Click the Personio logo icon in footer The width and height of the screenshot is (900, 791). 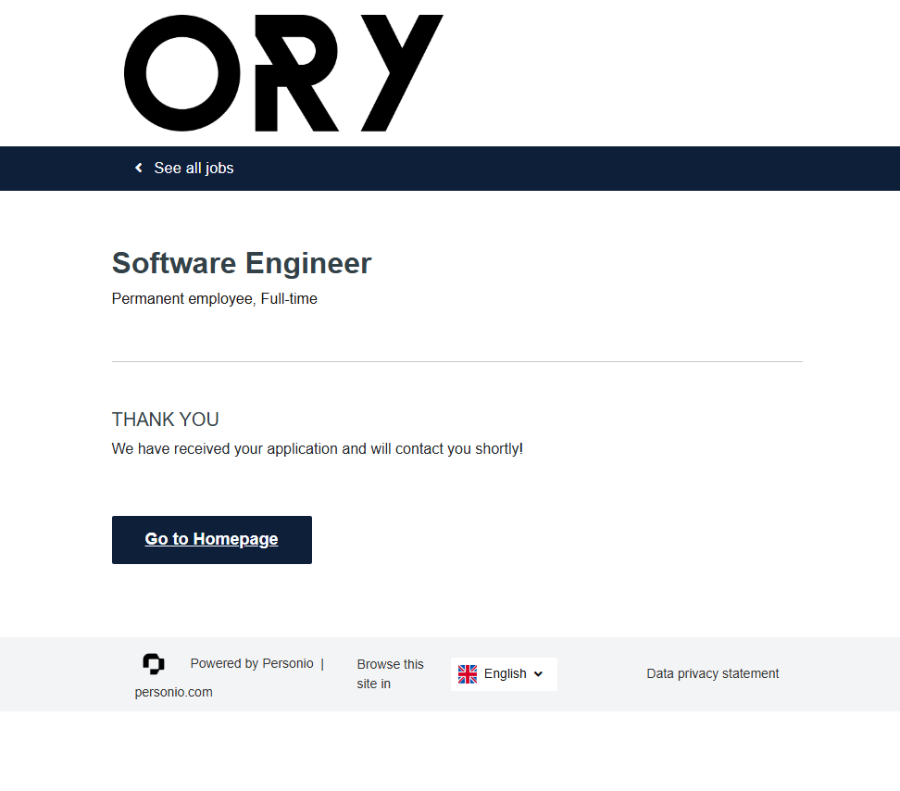coord(154,663)
